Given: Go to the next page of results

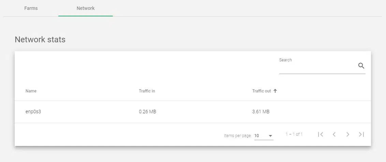Looking at the screenshot, I should pyautogui.click(x=348, y=134).
